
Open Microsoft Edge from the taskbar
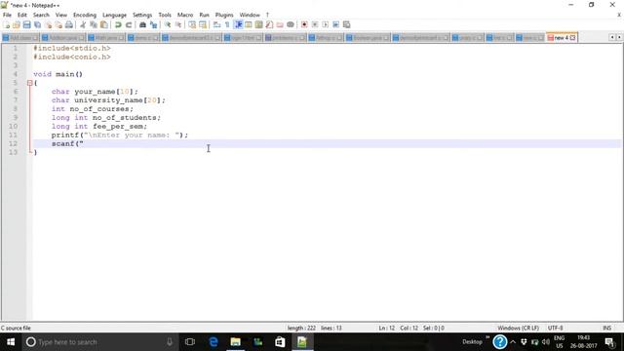tap(214, 342)
